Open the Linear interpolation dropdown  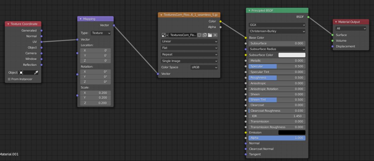[189, 41]
